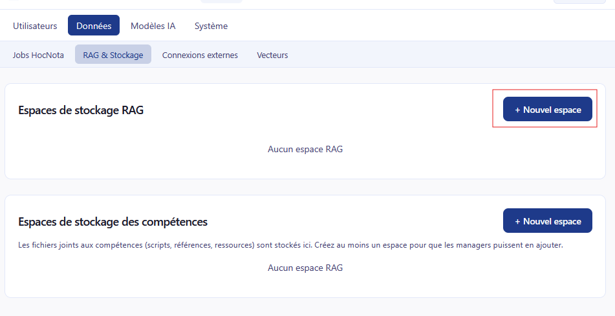Select the Données tab
Screen dimensions: 615x316
(x=94, y=25)
